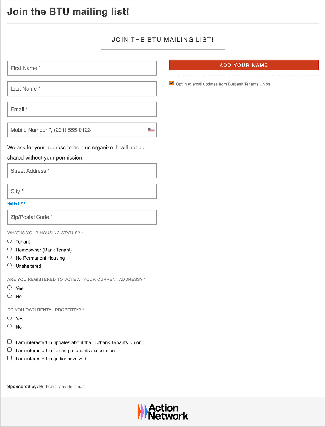326x427 pixels.
Task: Select 'Homeowner (Bank Tenant)' option
Action: 10,249
